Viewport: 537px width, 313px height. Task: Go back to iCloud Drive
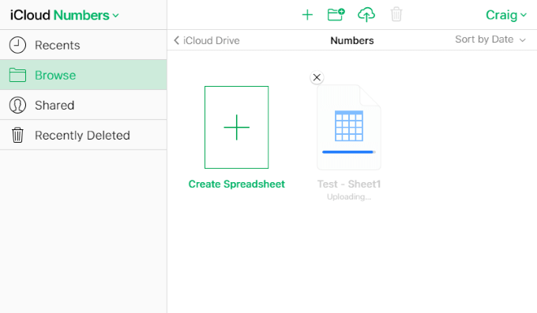click(x=207, y=40)
